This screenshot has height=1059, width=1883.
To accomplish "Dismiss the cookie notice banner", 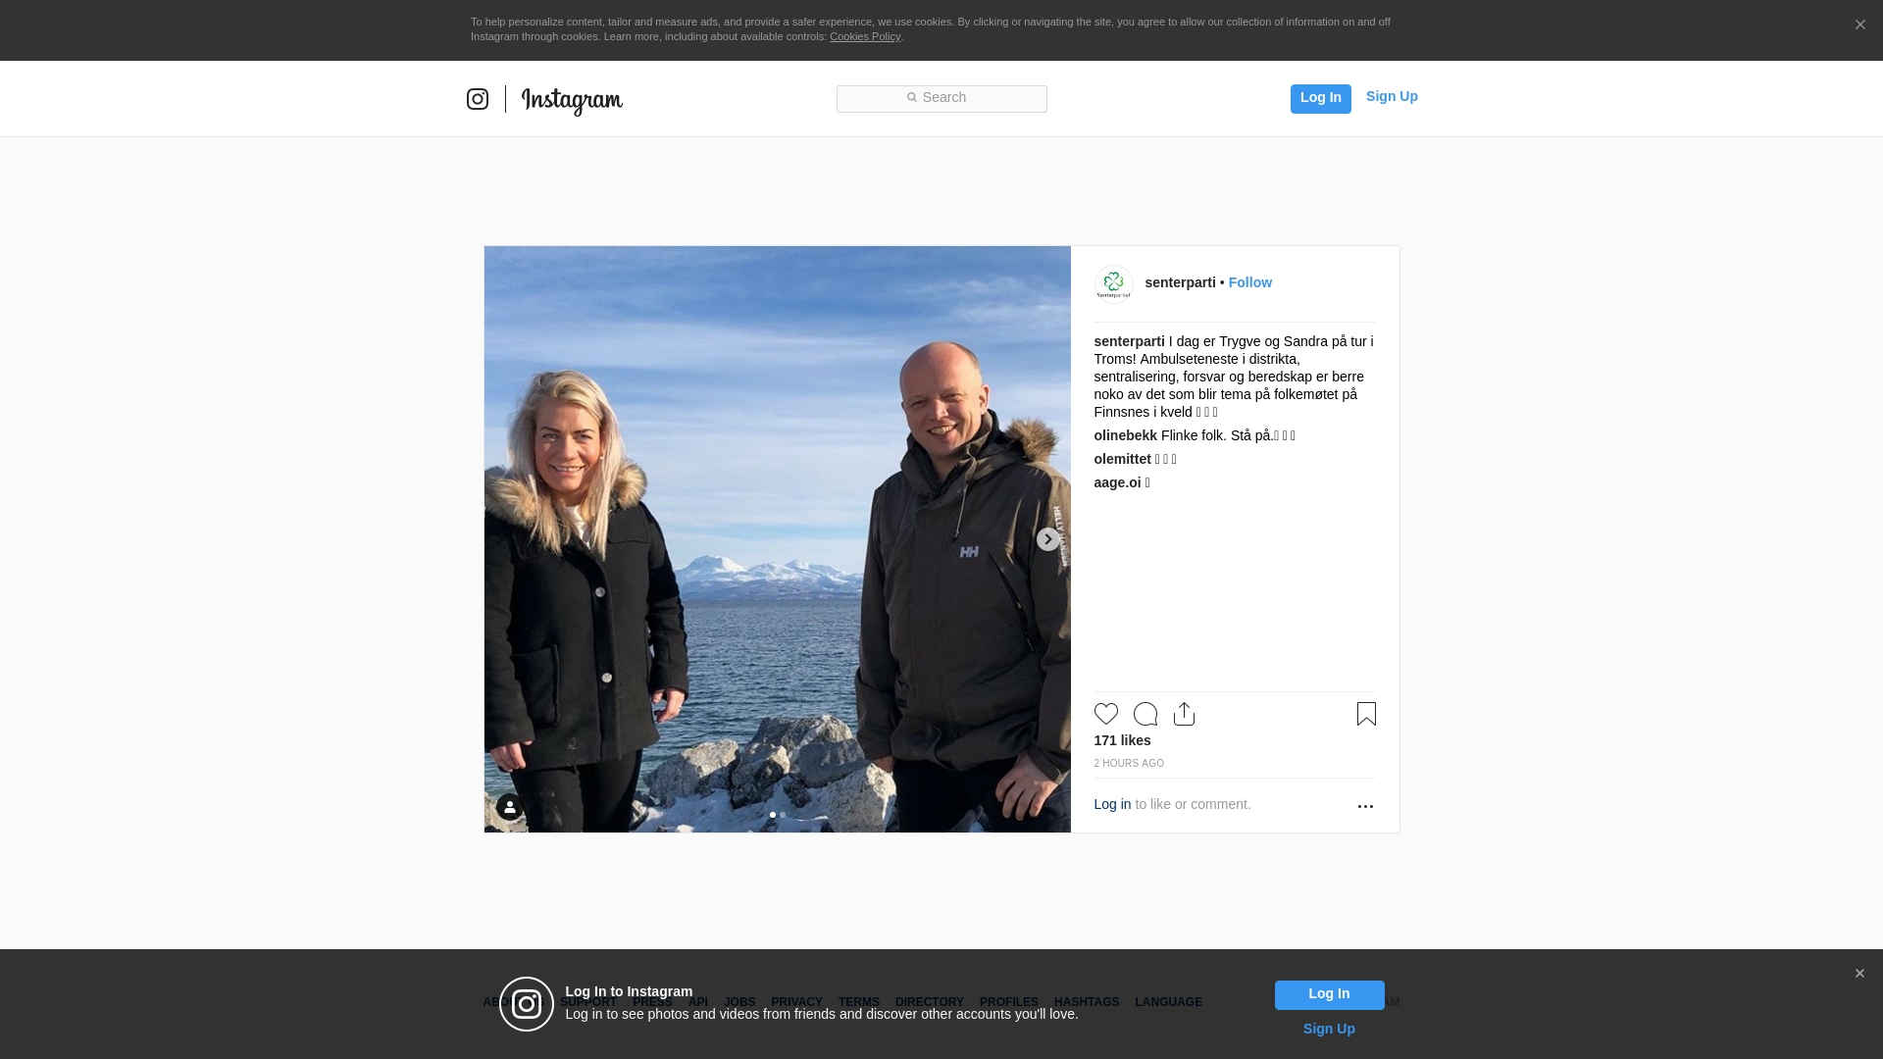I will (x=1859, y=25).
